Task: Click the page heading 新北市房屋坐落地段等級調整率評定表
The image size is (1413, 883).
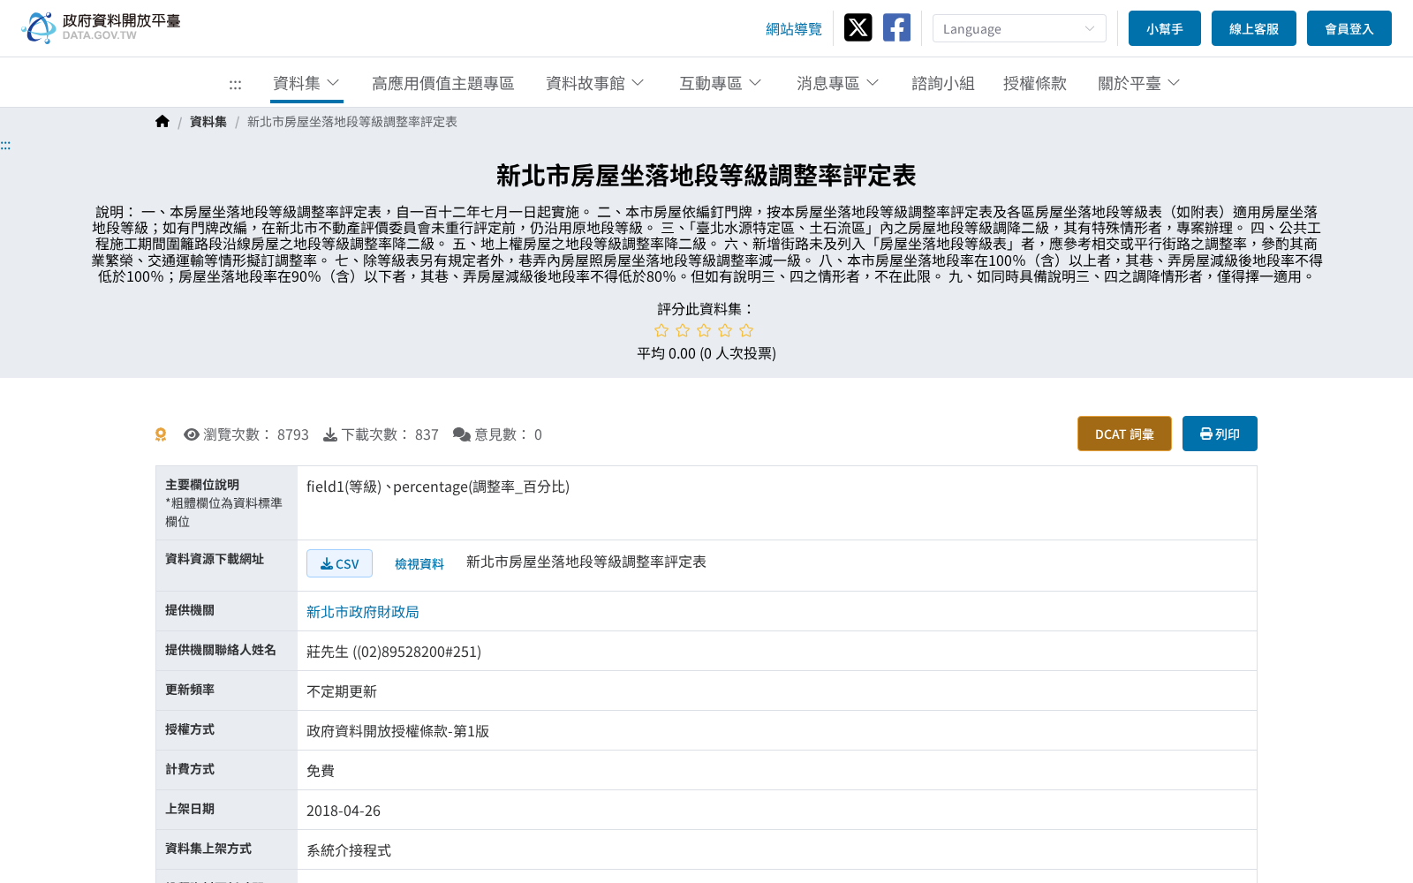Action: [x=706, y=176]
